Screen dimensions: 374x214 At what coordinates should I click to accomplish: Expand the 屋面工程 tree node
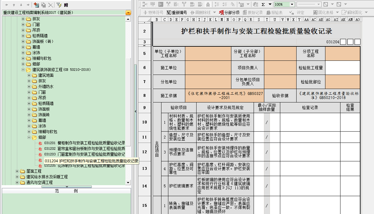point(17,171)
